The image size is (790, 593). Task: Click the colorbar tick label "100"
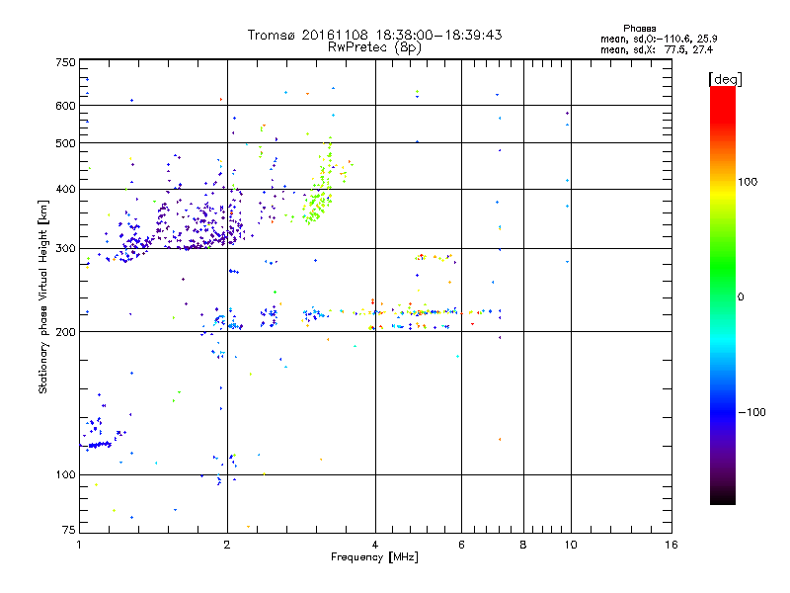(x=748, y=182)
